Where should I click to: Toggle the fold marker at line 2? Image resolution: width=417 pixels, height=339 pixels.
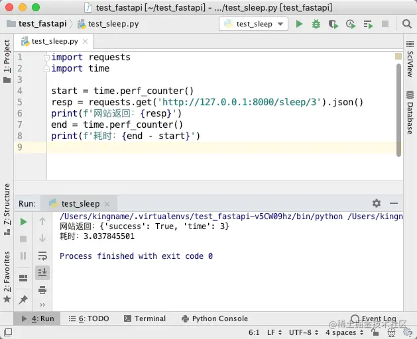pos(46,69)
